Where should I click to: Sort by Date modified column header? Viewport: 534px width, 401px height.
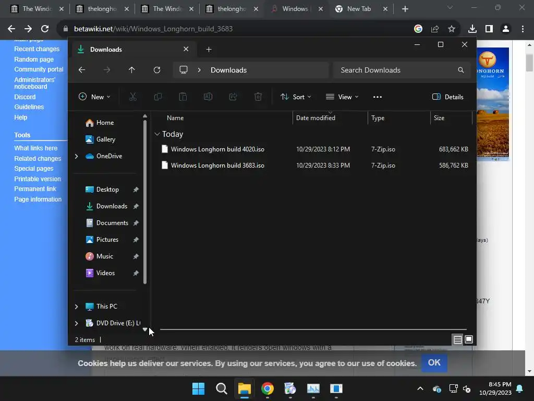(330, 118)
